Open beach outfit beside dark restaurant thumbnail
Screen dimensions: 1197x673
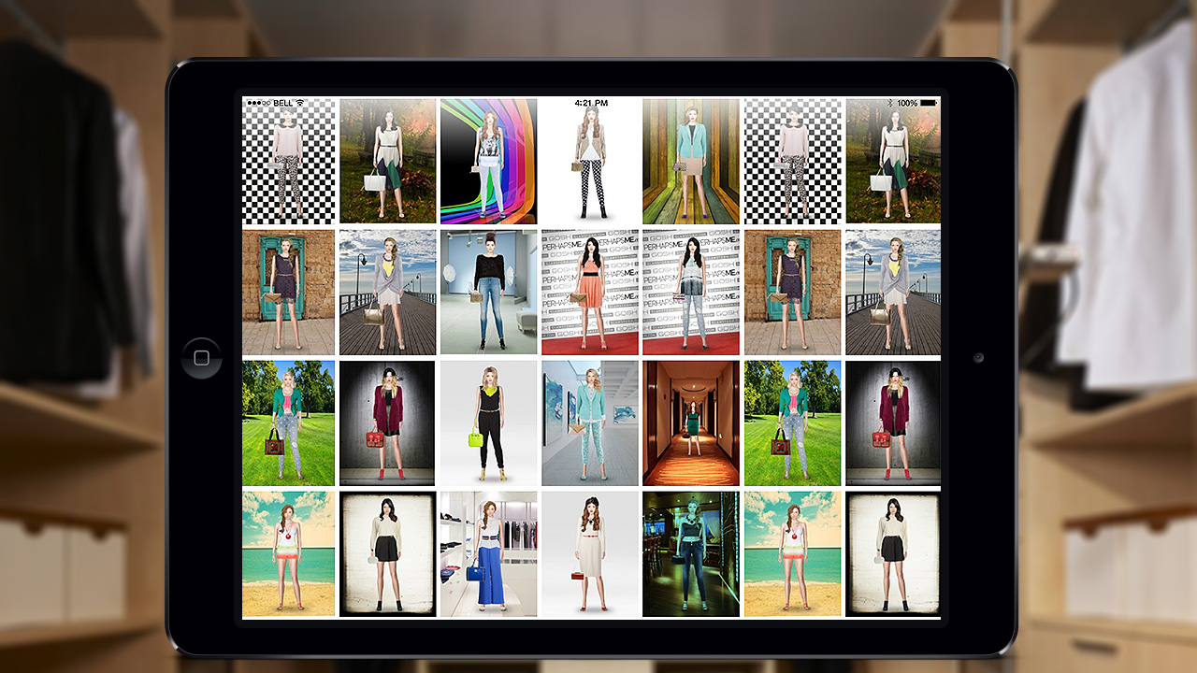point(791,553)
